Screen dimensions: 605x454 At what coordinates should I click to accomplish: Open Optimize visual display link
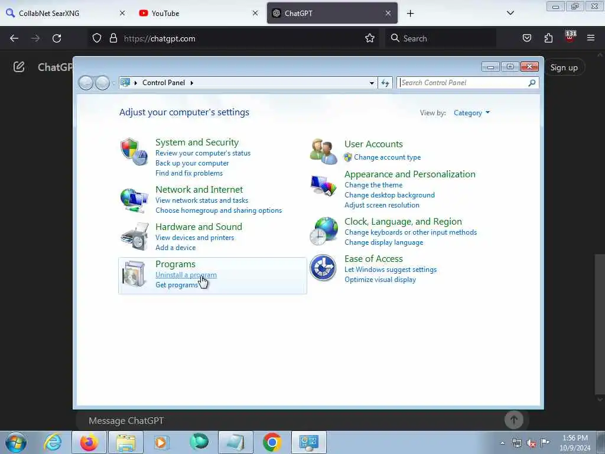point(380,280)
